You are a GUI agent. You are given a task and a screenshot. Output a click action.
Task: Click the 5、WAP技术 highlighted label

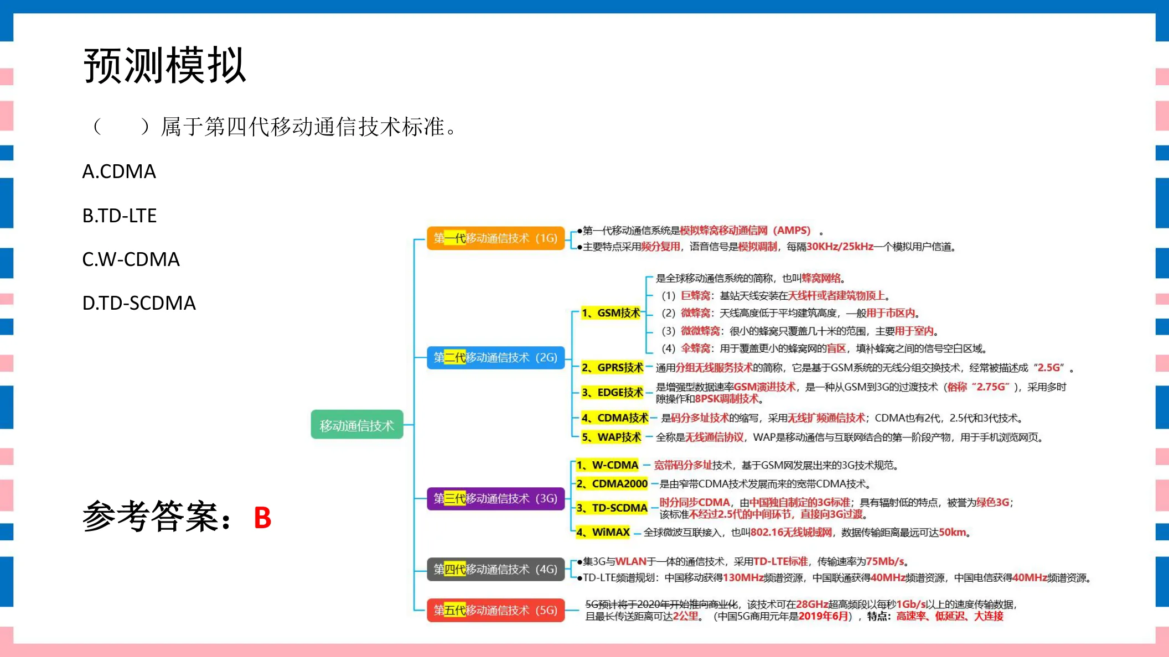[611, 437]
